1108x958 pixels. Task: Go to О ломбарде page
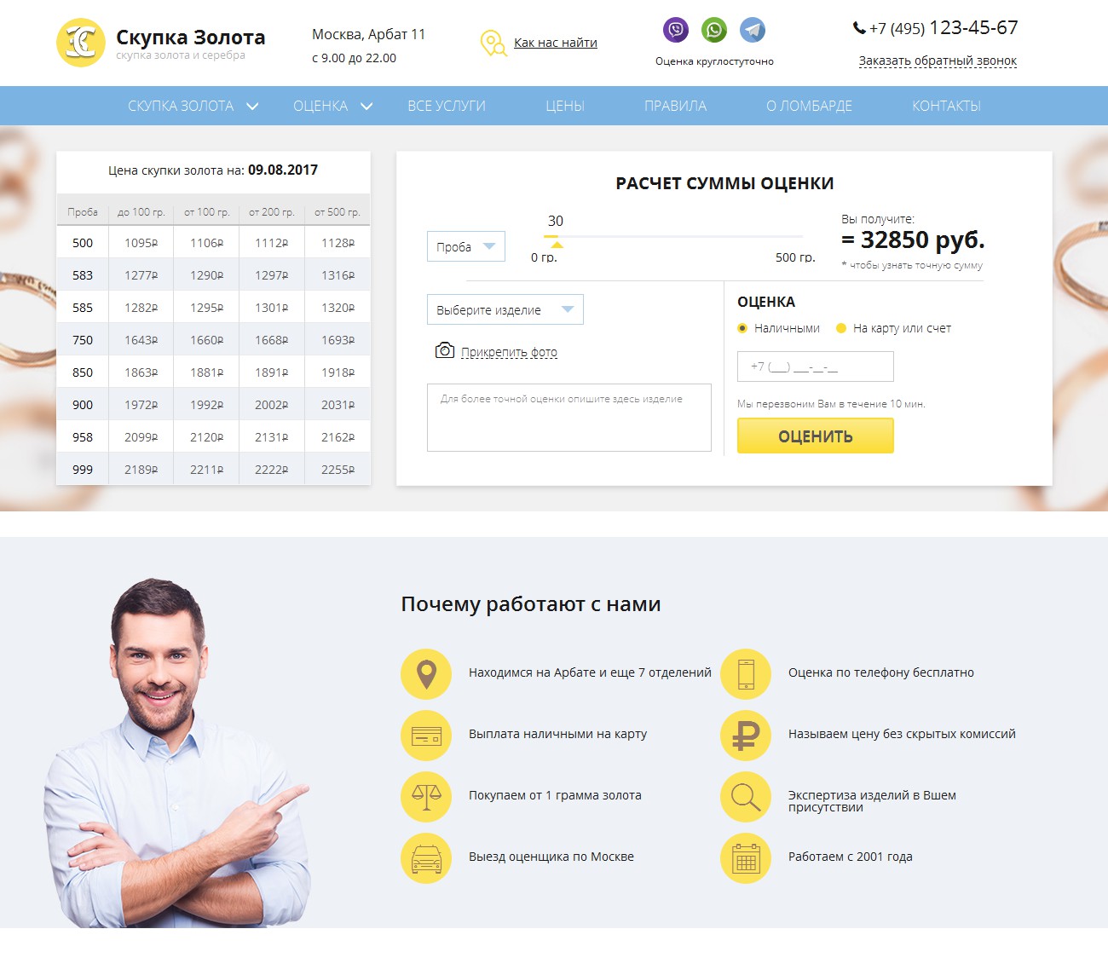click(809, 106)
